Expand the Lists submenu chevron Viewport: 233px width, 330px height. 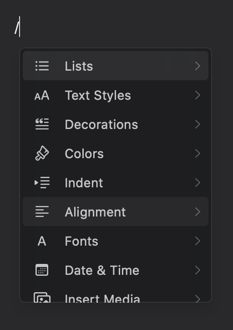point(198,66)
